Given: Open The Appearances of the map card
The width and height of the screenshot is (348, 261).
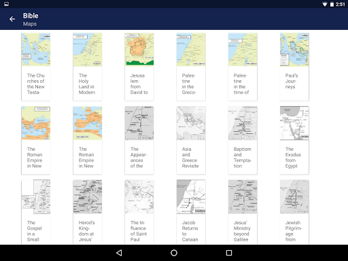Looking at the screenshot, I should pyautogui.click(x=139, y=140).
